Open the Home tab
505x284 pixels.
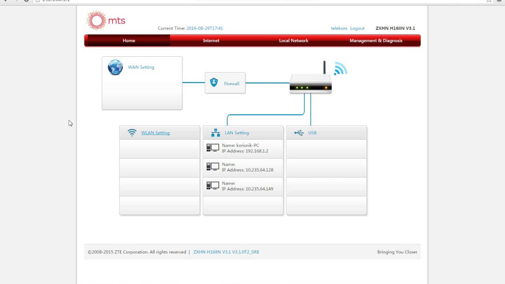click(129, 41)
